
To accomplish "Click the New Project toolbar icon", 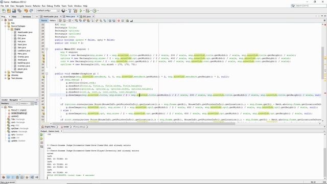I will click(9, 11).
